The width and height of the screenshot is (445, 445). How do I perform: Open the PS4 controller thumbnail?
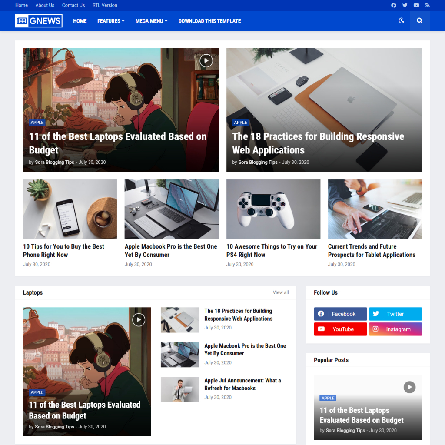(273, 209)
